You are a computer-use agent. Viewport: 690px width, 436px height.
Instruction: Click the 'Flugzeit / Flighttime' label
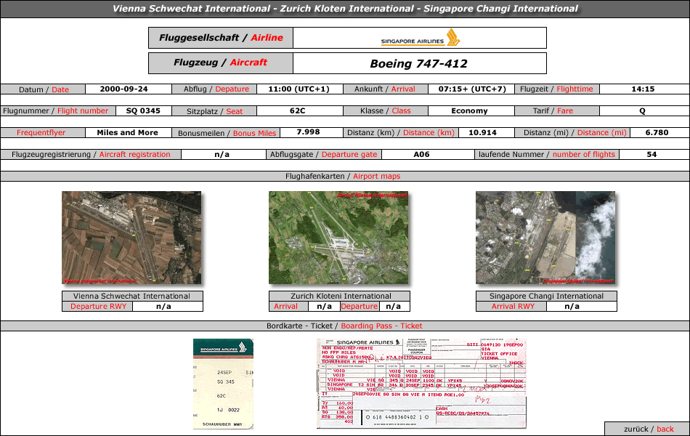556,89
